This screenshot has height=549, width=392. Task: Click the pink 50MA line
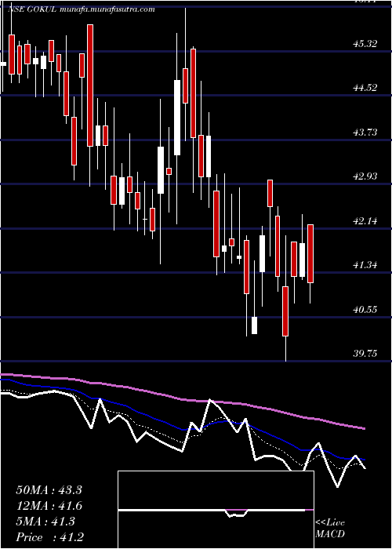(x=182, y=399)
